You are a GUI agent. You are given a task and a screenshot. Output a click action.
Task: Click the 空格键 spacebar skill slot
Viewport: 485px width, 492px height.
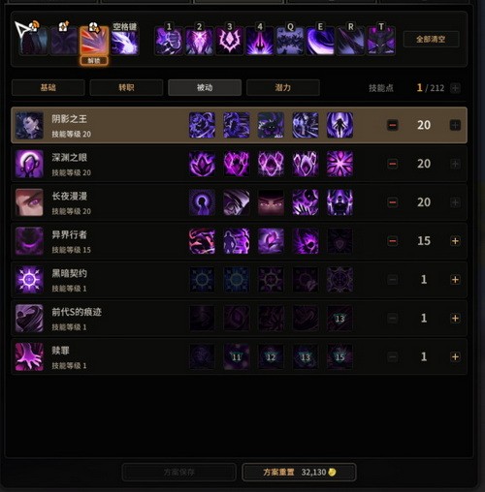[x=125, y=42]
